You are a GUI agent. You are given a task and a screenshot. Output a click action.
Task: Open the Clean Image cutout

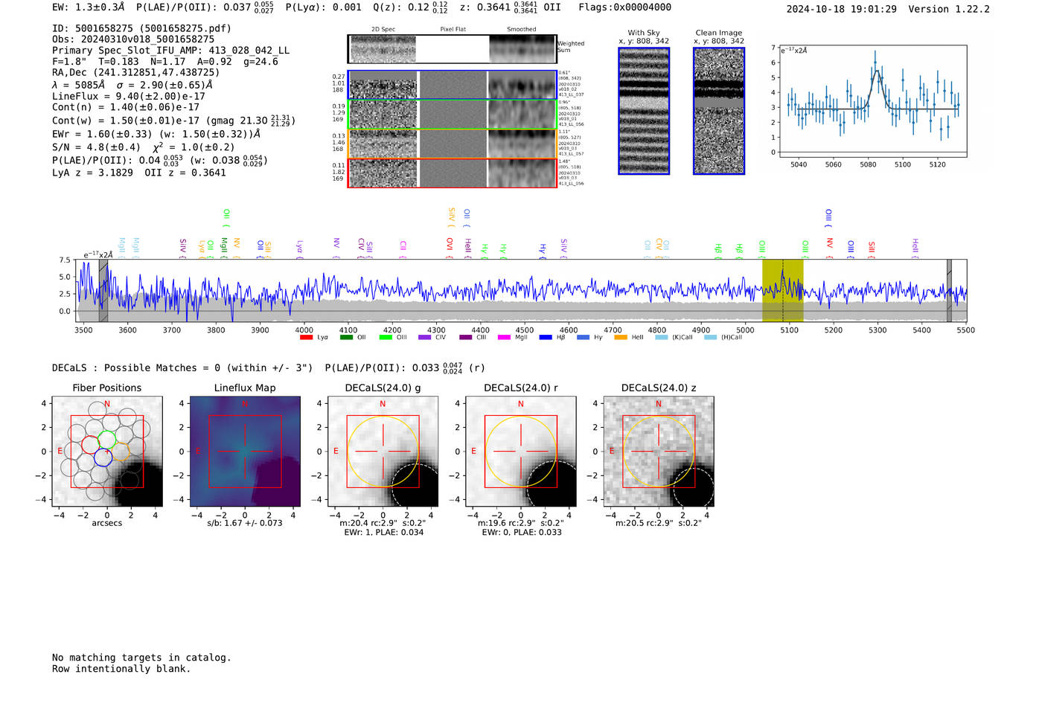tap(719, 111)
